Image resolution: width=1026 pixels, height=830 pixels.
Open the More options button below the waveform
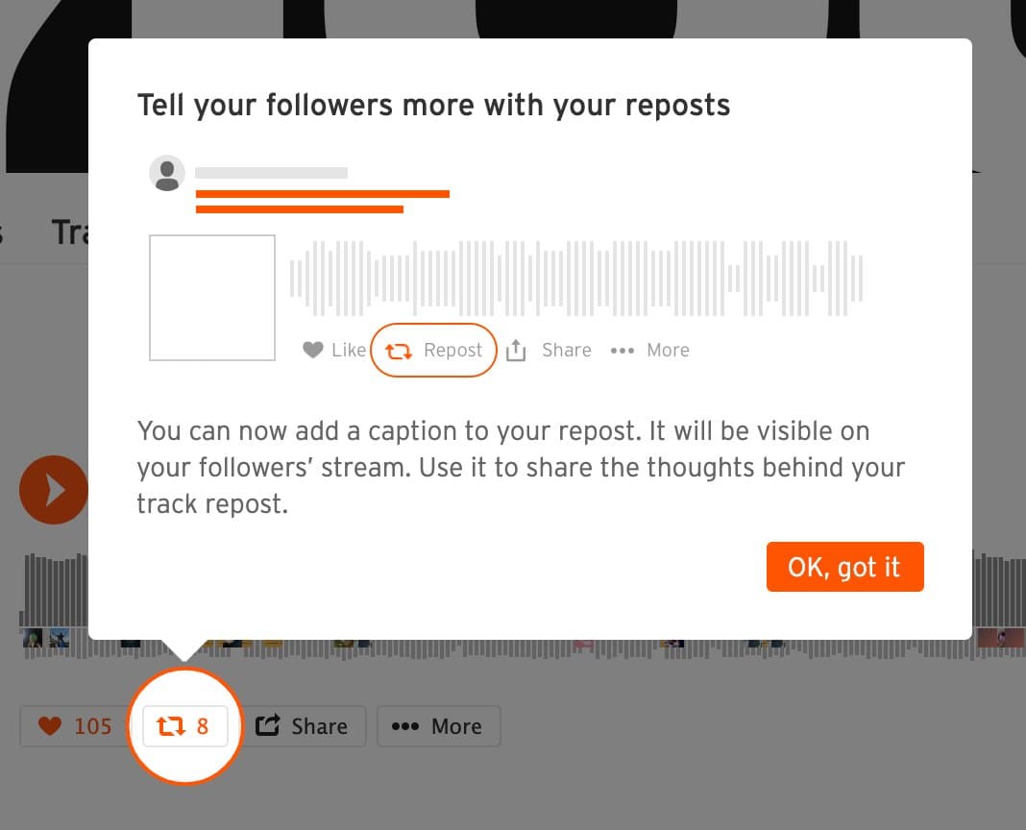pyautogui.click(x=438, y=726)
